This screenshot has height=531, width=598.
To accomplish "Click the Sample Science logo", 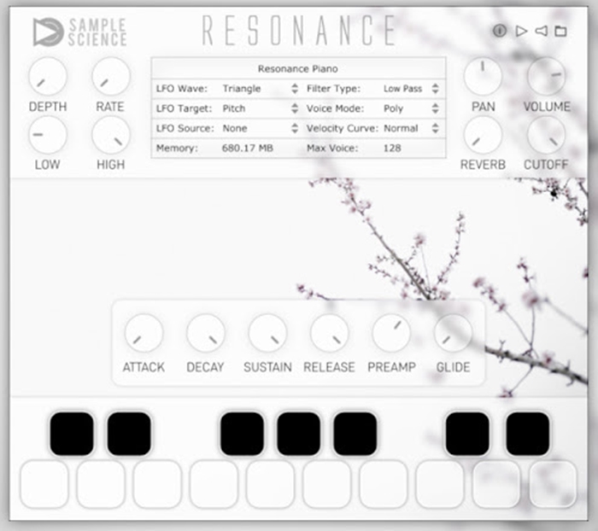I will (x=79, y=32).
